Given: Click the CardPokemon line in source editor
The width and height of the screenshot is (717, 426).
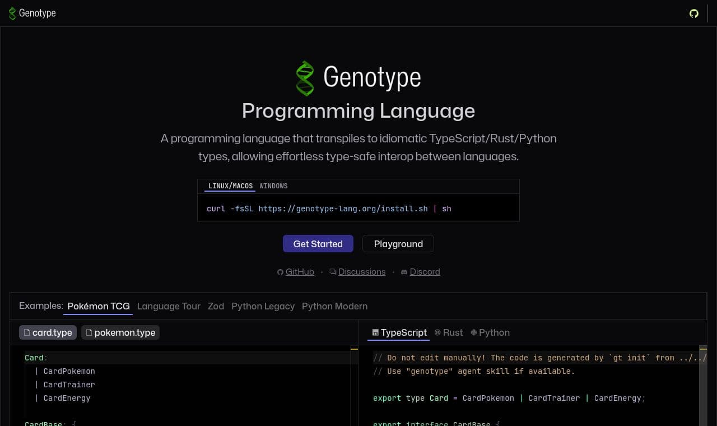Looking at the screenshot, I should tap(64, 371).
